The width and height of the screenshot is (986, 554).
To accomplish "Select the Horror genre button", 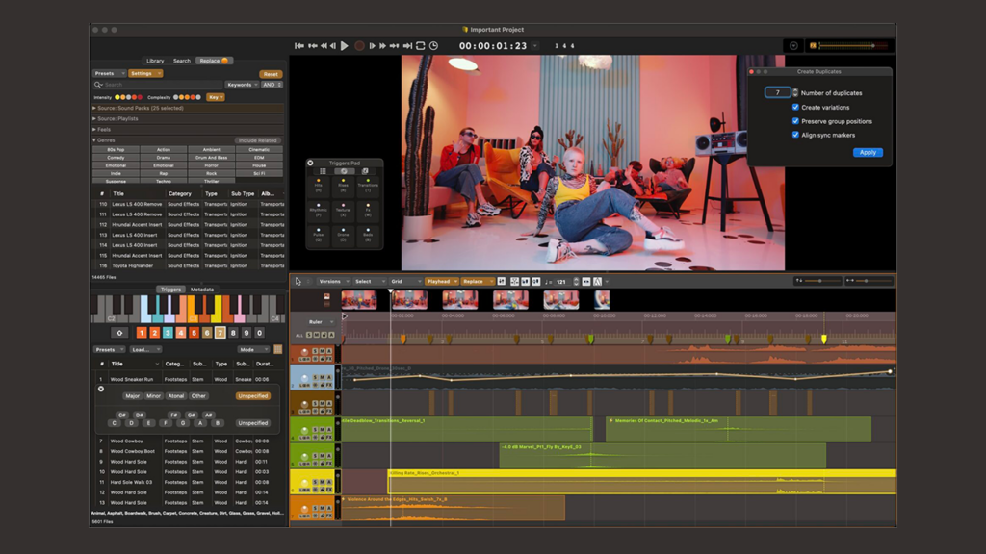I will coord(211,165).
